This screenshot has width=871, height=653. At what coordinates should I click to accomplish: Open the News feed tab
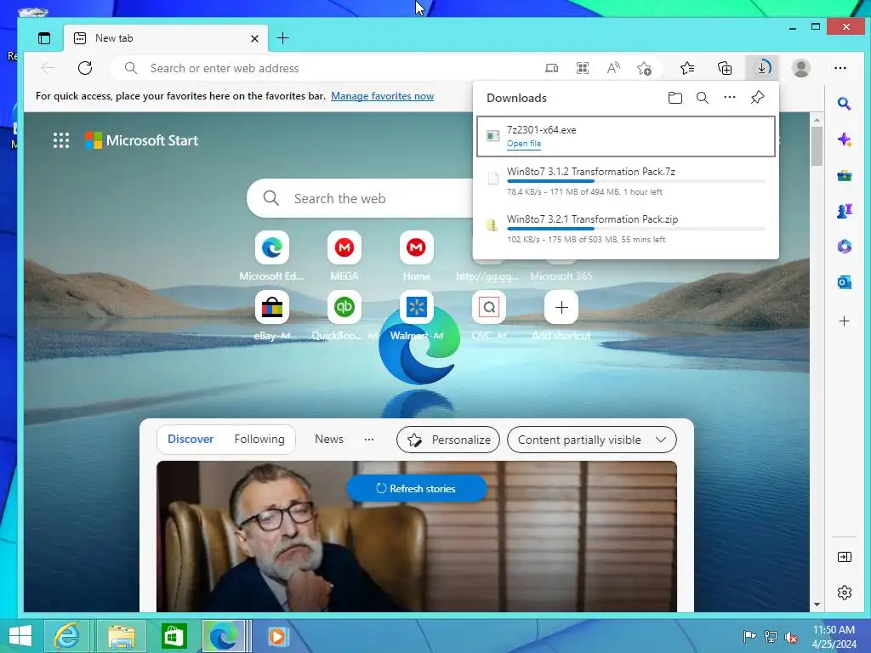pos(329,440)
